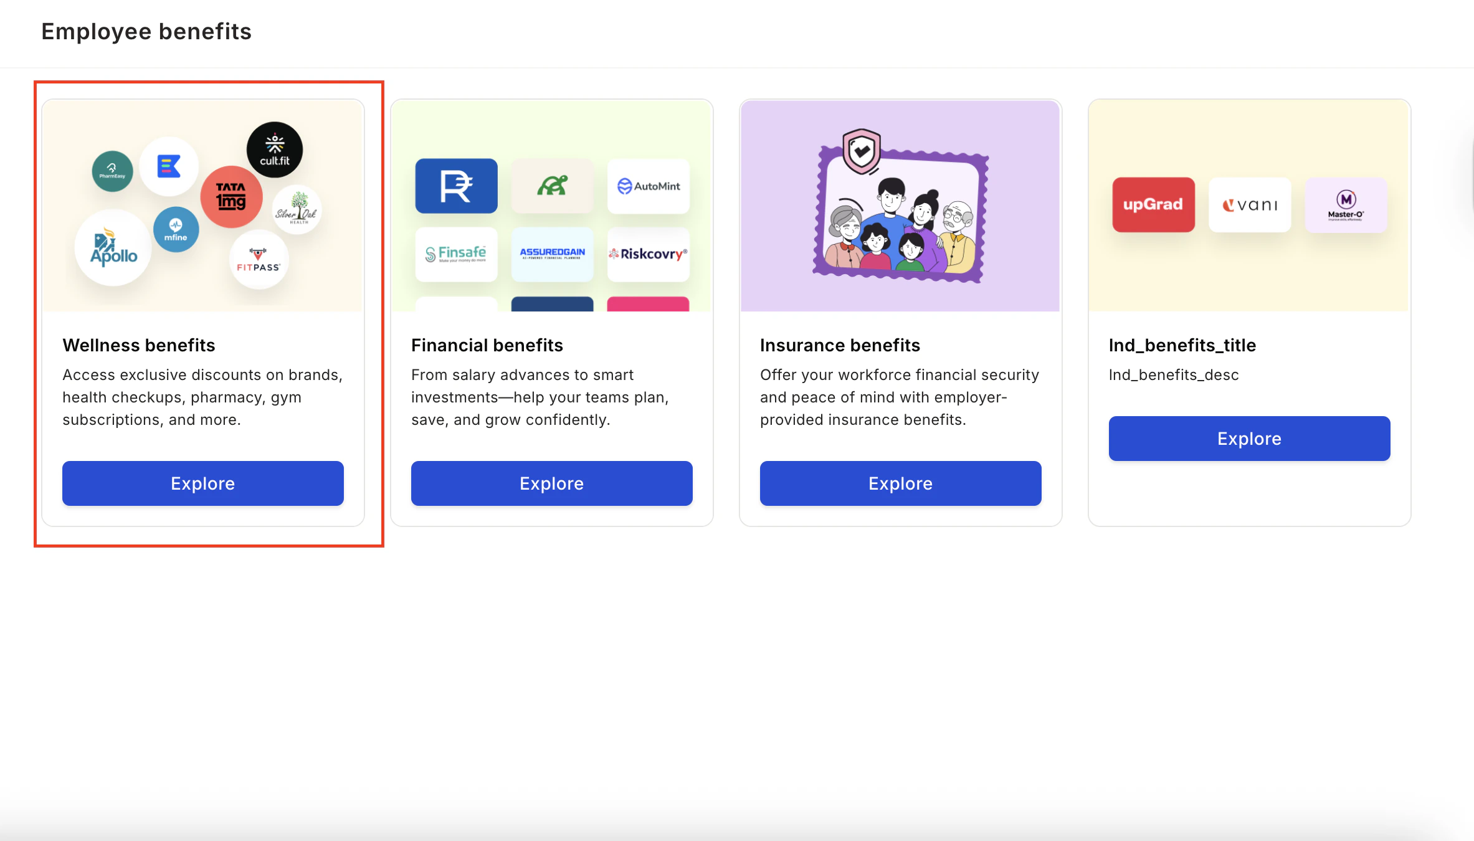Image resolution: width=1474 pixels, height=841 pixels.
Task: Click the blue E logo circle
Action: coord(169,166)
